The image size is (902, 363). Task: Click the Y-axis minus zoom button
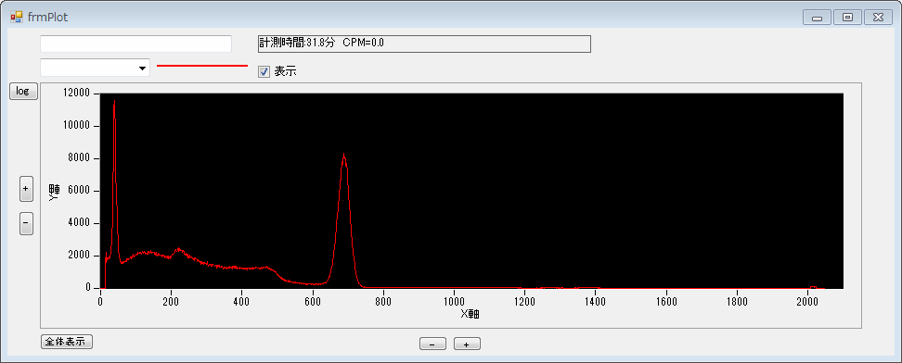(x=27, y=223)
